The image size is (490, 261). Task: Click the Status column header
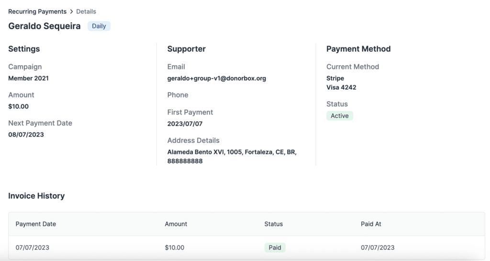(x=274, y=224)
